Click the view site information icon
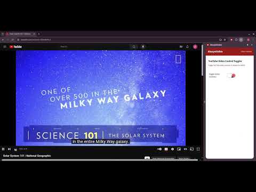Viewport: 256px width, 192px height. tap(18, 39)
